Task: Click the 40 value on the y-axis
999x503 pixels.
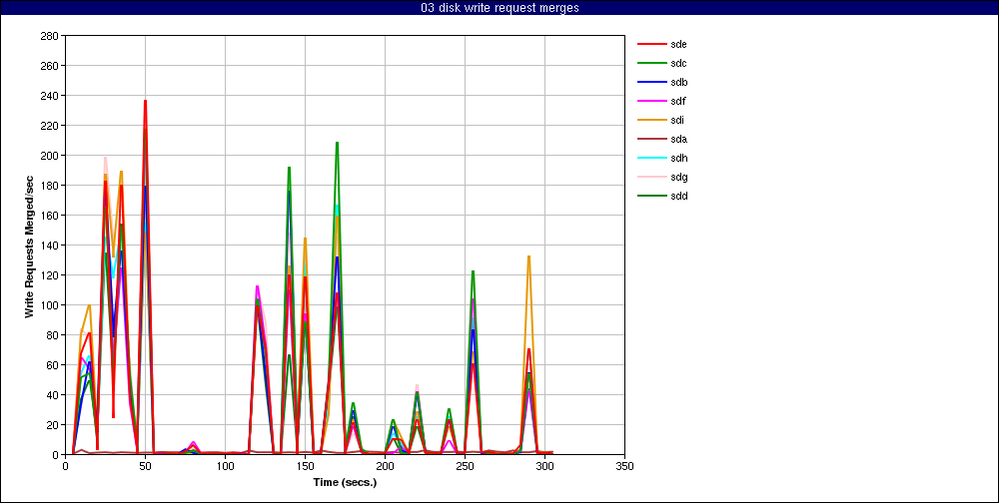Action: tap(53, 395)
